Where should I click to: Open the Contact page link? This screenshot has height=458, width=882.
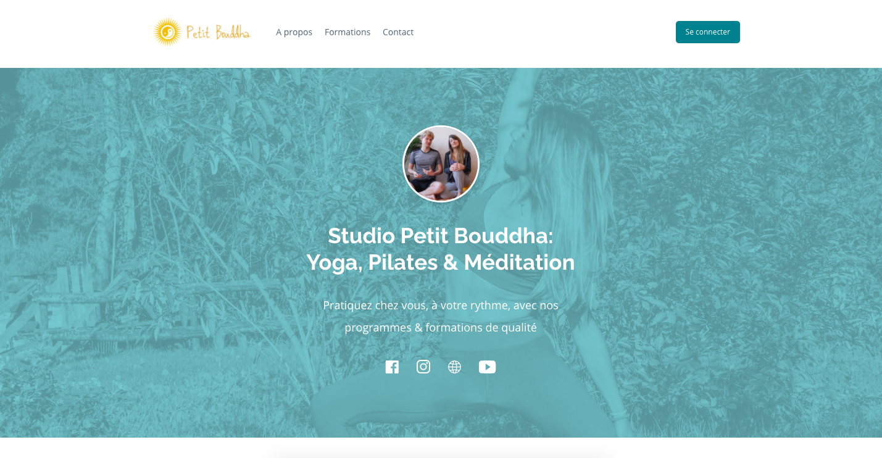(398, 32)
